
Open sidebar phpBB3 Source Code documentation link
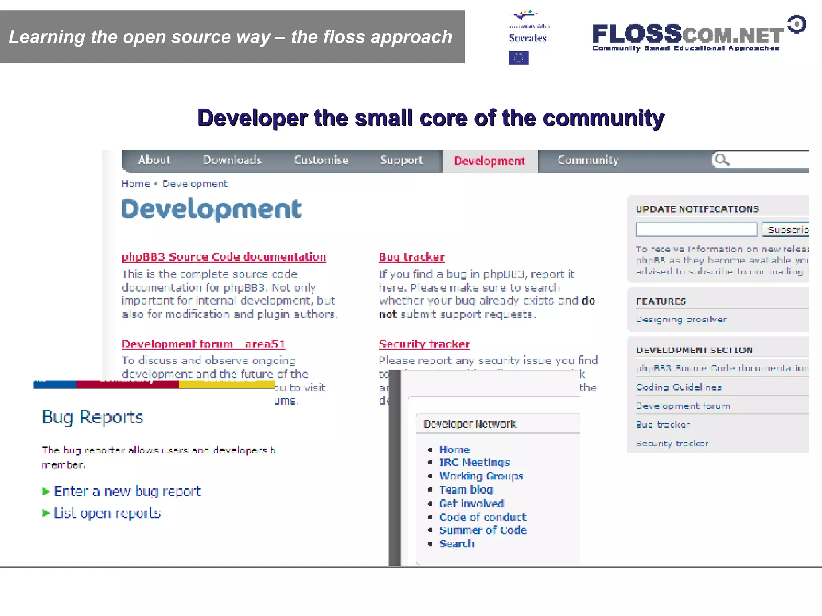722,368
